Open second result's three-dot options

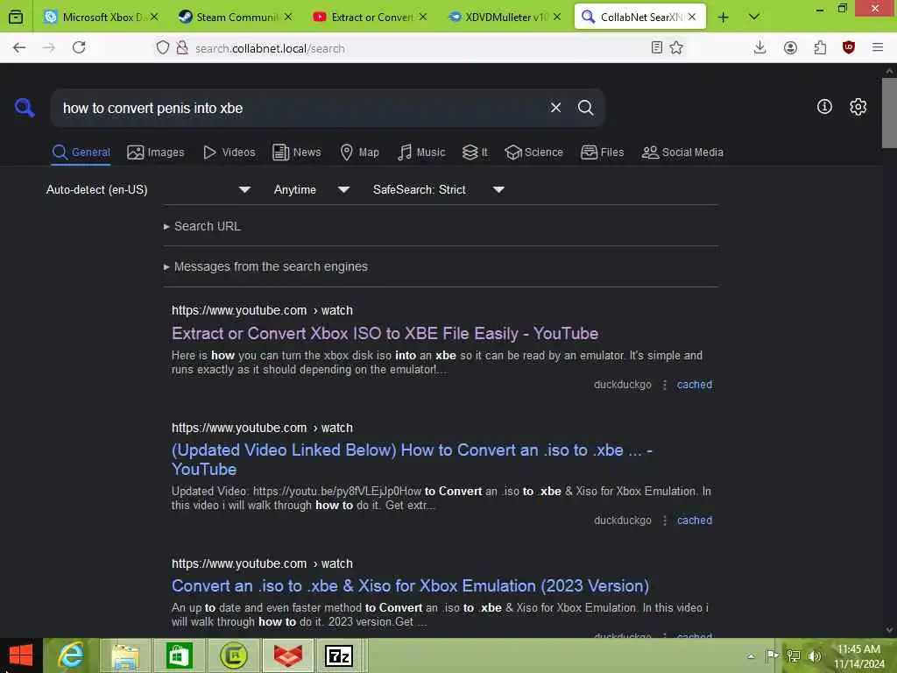[x=664, y=521]
